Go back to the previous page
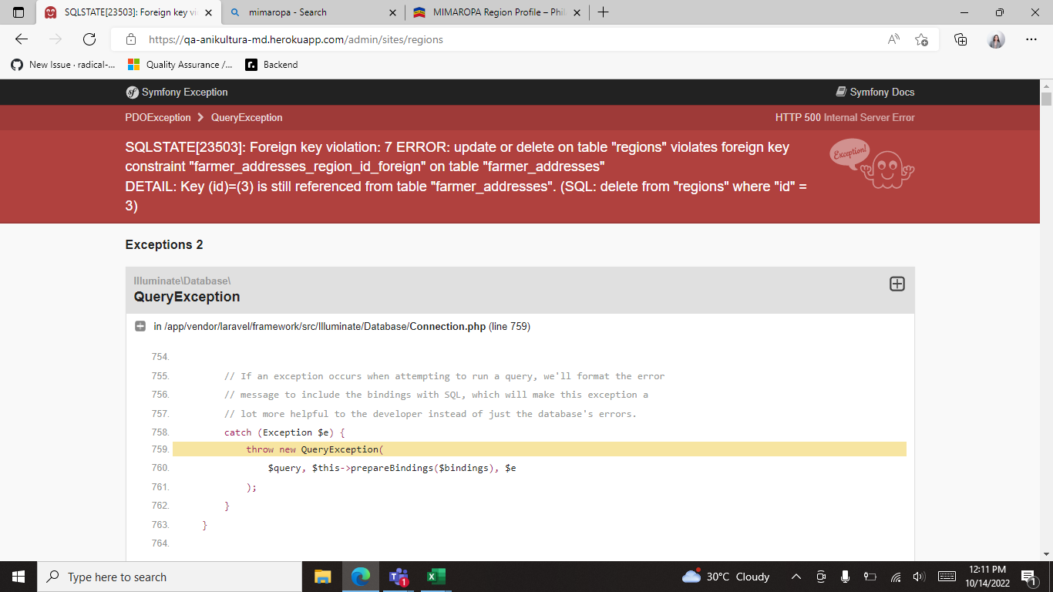The image size is (1053, 592). point(21,39)
